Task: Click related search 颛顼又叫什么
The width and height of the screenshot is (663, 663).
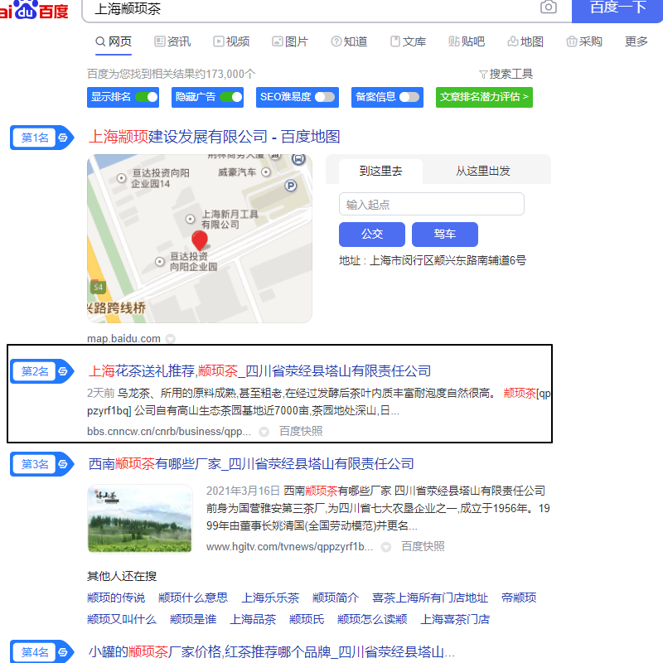Action: pyautogui.click(x=122, y=619)
